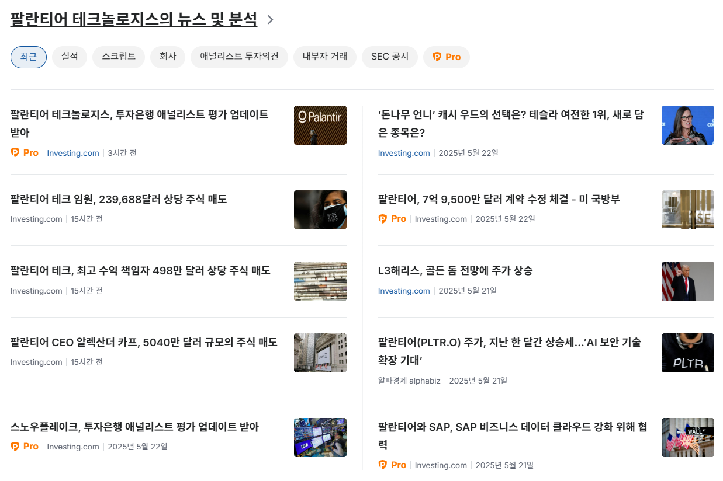Open article '돈나무 언니' 캐시 우드의 선택은
Screen dimensions: 723x481
coord(511,124)
